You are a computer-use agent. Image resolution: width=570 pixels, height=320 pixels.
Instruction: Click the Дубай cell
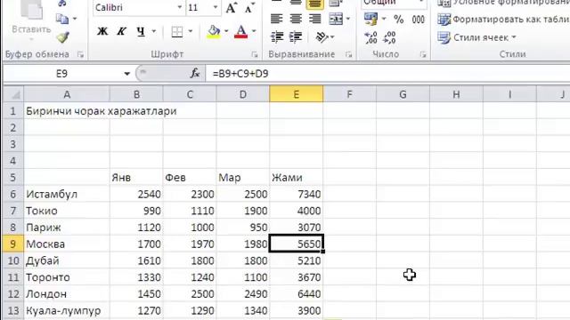click(x=67, y=260)
